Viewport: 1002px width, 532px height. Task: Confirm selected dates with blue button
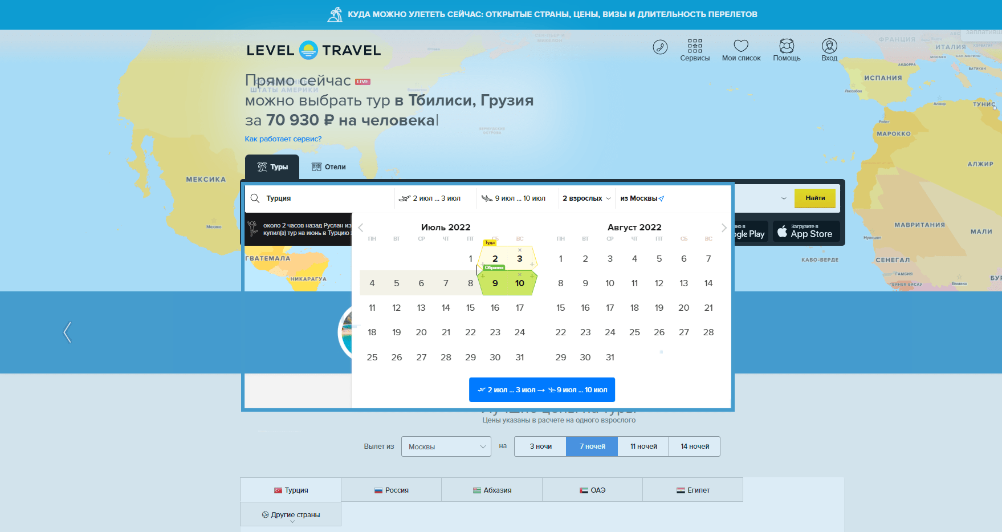tap(542, 390)
